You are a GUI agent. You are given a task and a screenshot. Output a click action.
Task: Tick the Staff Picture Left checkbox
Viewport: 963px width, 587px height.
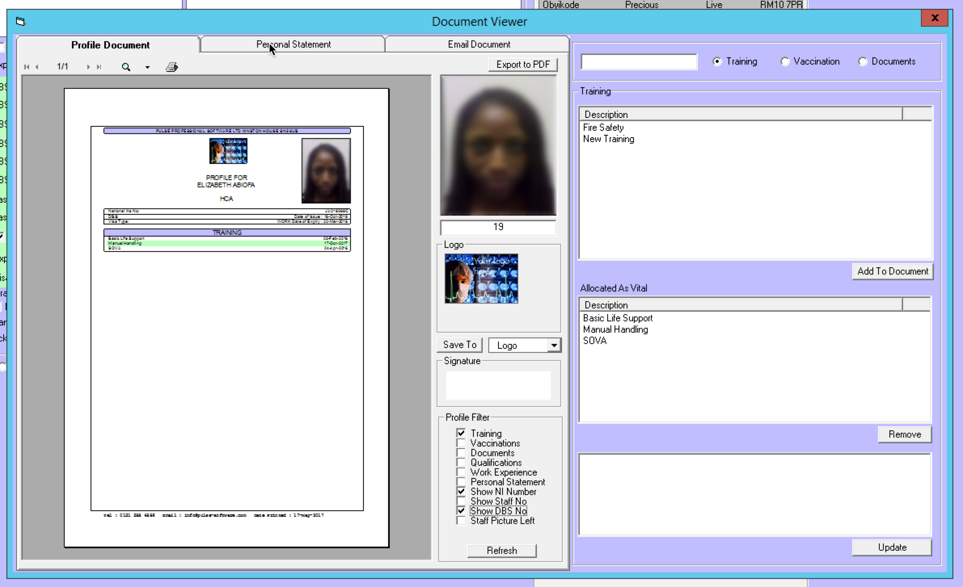click(x=461, y=520)
